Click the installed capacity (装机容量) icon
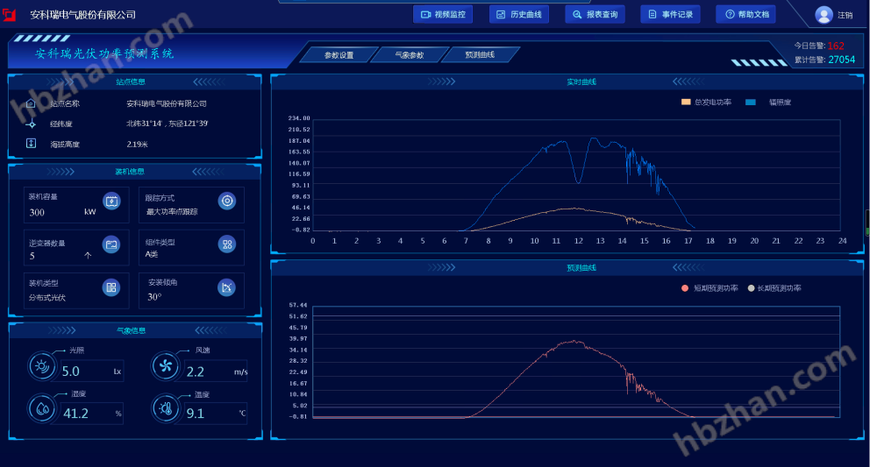The height and width of the screenshot is (467, 870). coord(111,201)
